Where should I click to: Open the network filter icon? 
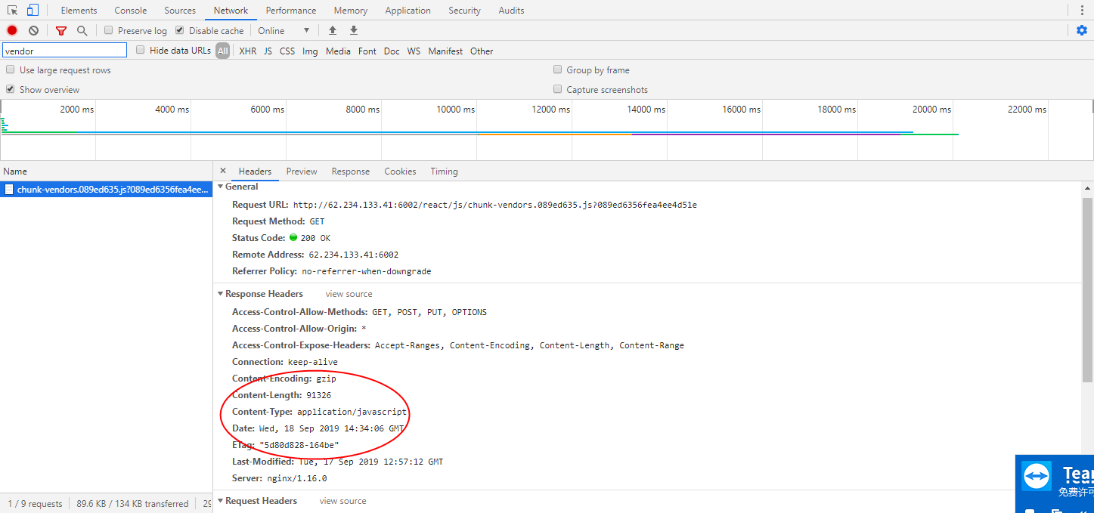tap(60, 30)
